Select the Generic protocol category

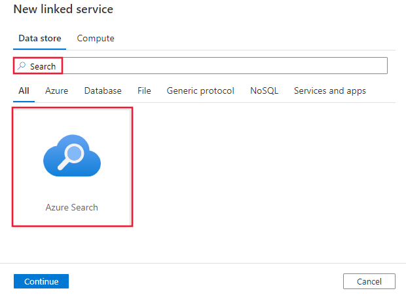click(x=200, y=90)
